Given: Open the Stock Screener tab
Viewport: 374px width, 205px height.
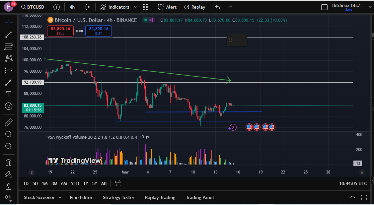Looking at the screenshot, I should pos(39,197).
